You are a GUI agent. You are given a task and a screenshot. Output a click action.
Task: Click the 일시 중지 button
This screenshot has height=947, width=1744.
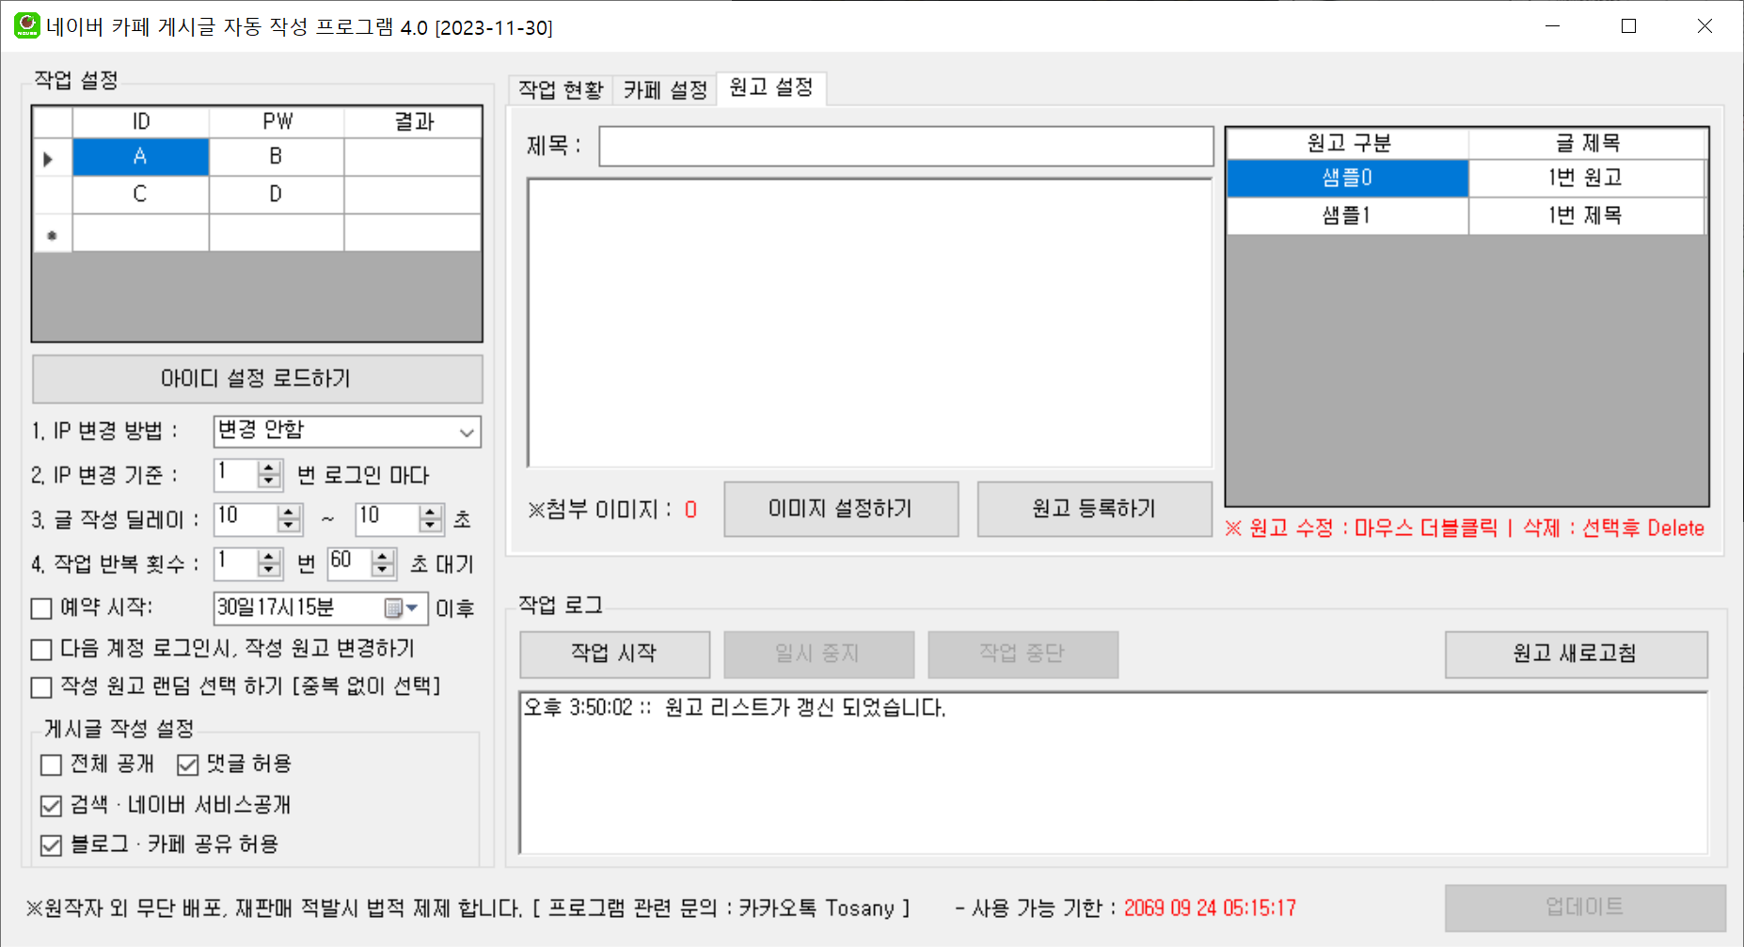818,654
